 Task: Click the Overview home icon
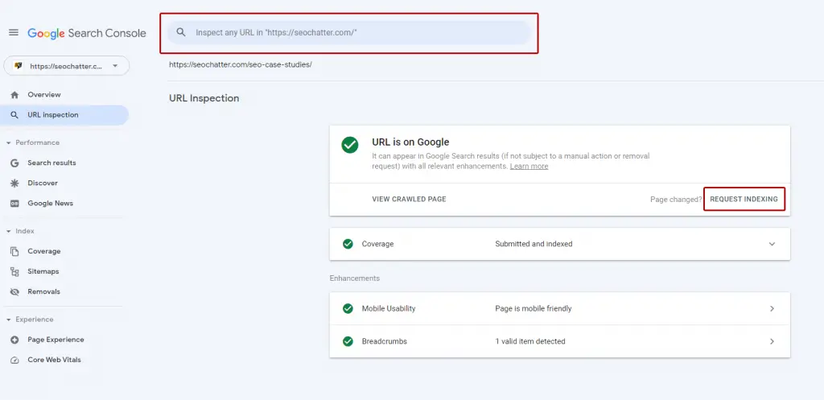point(14,95)
